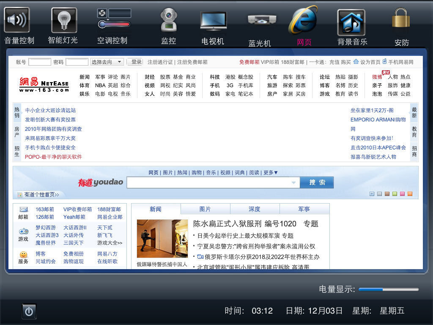Click the 密码 password input field

point(77,62)
